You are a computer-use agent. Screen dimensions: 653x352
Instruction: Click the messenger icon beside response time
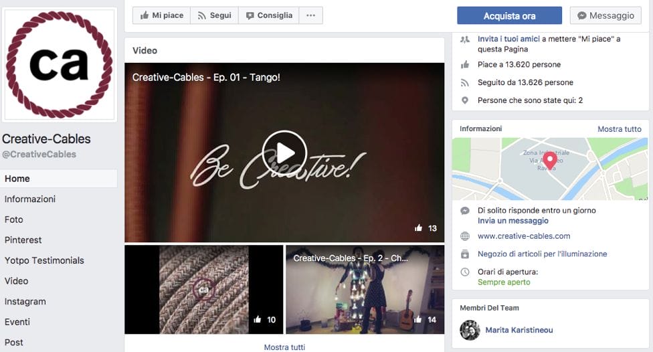(x=465, y=211)
